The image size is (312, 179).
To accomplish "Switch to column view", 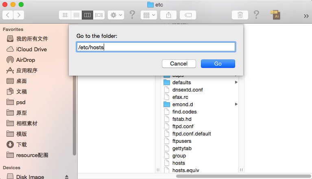I will pyautogui.click(x=87, y=15).
